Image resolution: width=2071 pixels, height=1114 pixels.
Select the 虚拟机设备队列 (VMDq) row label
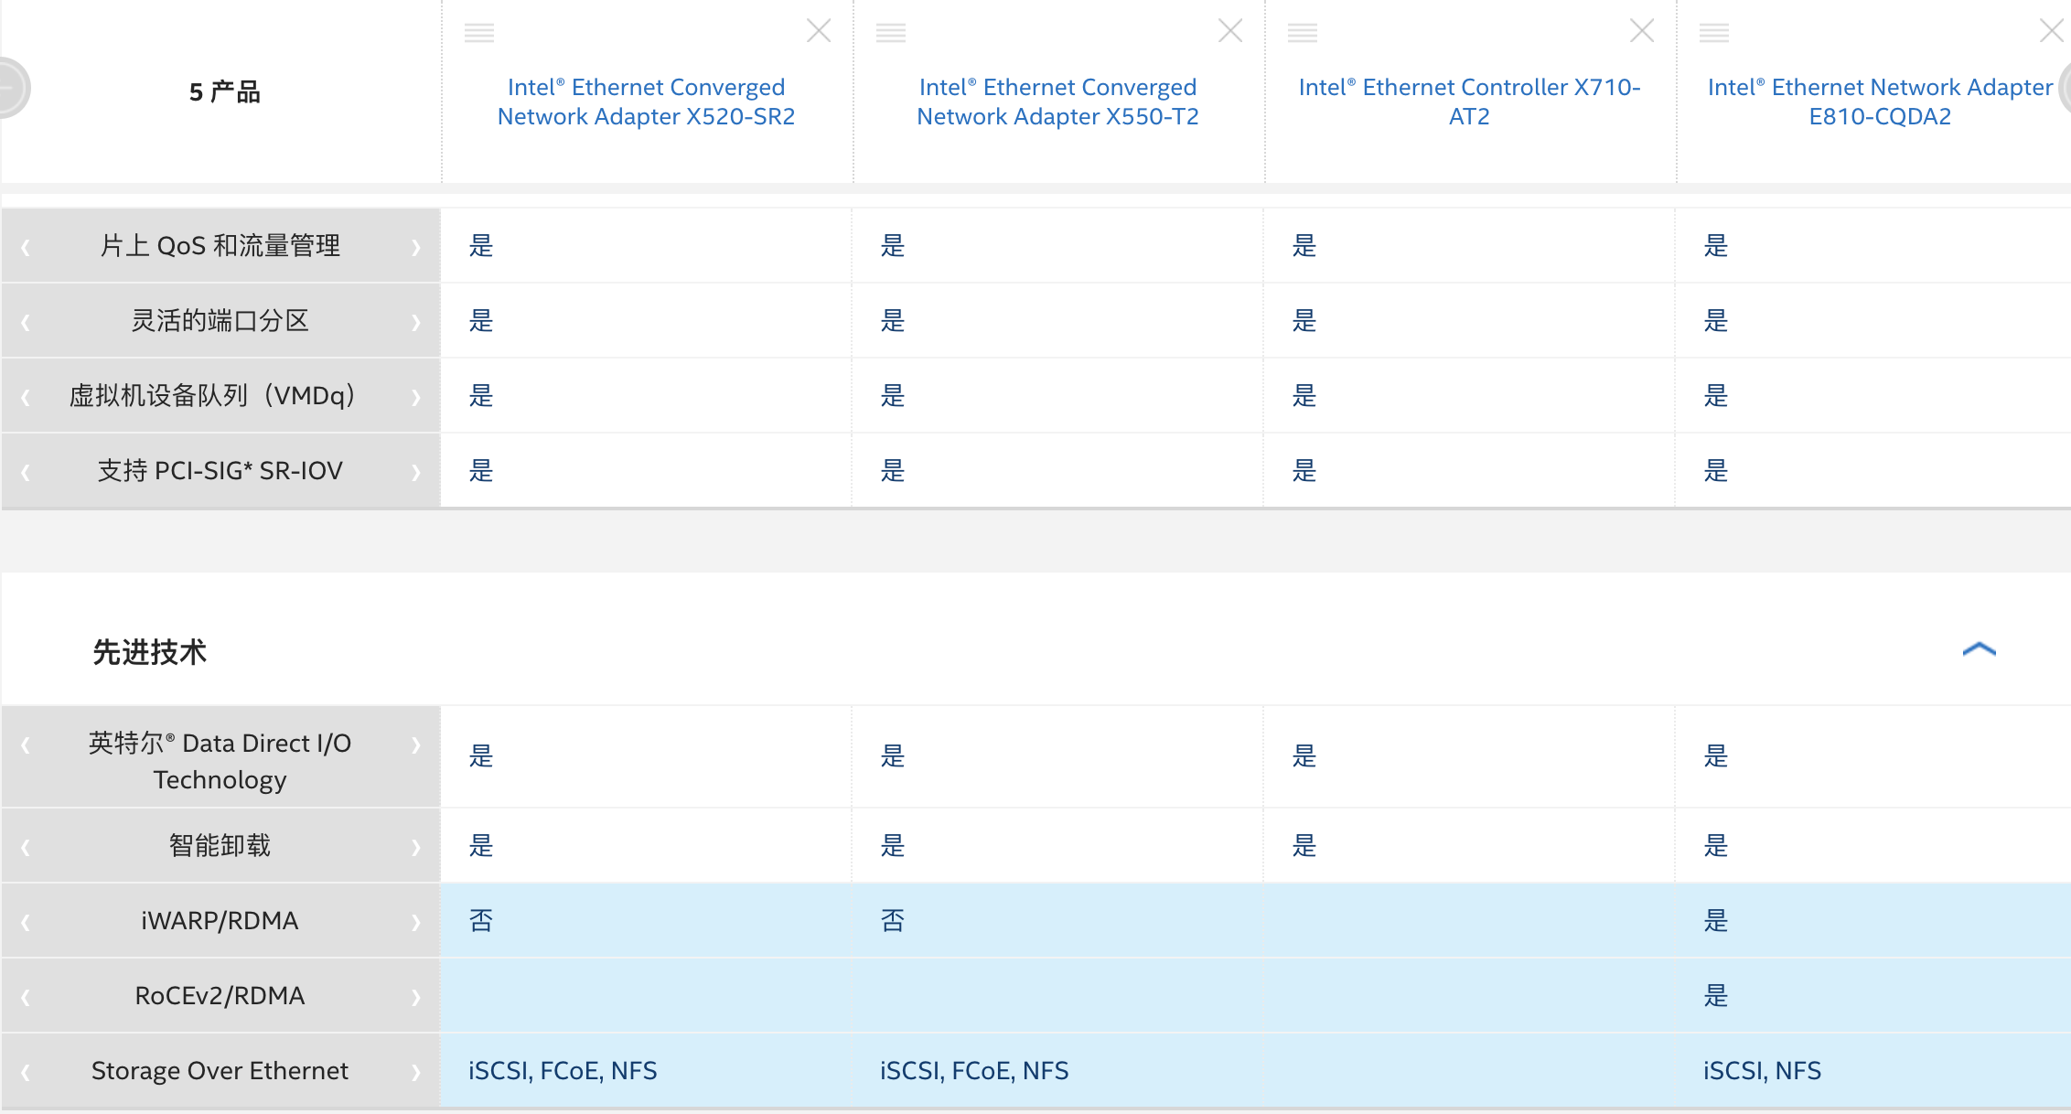(x=212, y=395)
